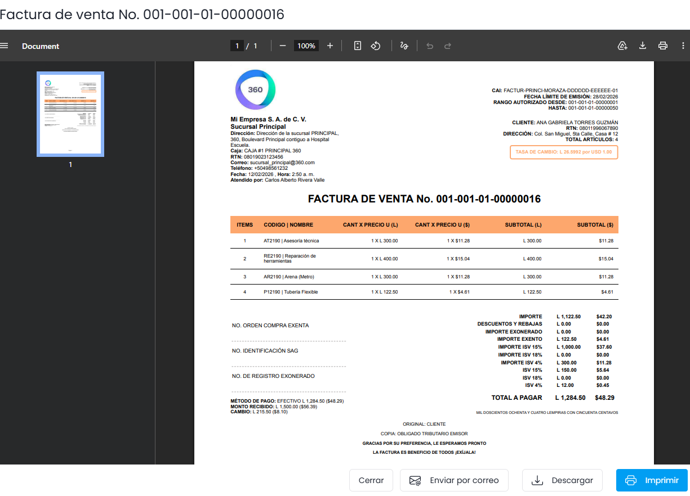Click the Document title in the toolbar

(41, 46)
